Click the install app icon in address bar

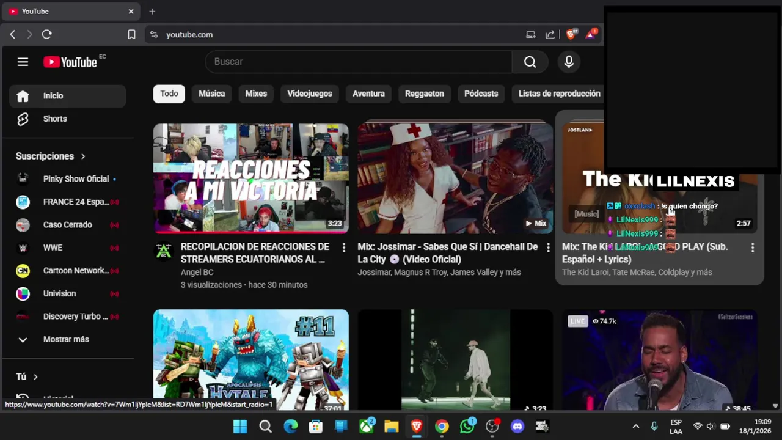530,35
